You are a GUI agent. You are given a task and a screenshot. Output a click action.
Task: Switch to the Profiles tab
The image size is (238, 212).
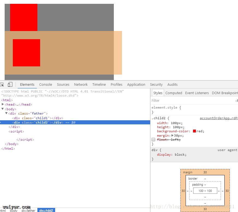117,84
